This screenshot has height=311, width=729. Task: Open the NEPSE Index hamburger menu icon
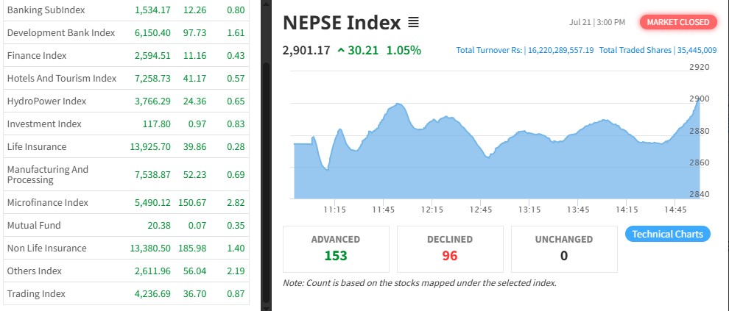pos(413,23)
